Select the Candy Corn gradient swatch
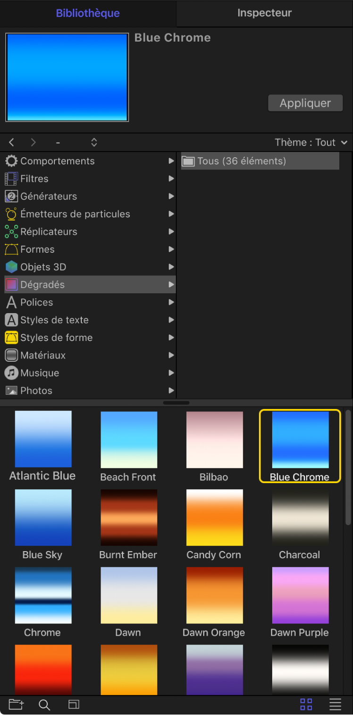 [x=214, y=518]
